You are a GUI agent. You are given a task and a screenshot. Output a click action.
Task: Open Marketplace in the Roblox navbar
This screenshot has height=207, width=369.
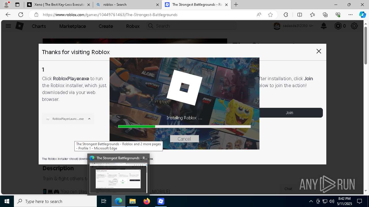pos(72,26)
